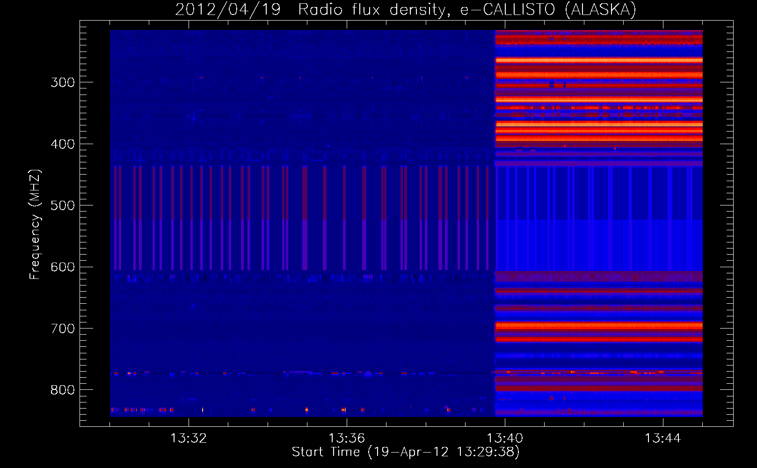Click the 800 frequency tick label
This screenshot has width=757, height=468.
click(x=63, y=390)
